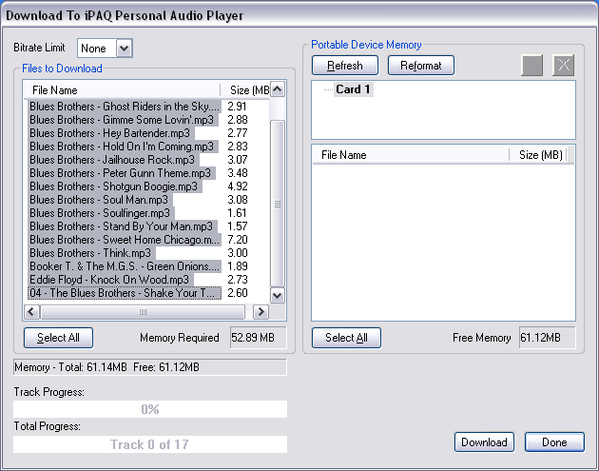Select 04 - The Blues Brothers - Shake Your T...

pyautogui.click(x=125, y=293)
